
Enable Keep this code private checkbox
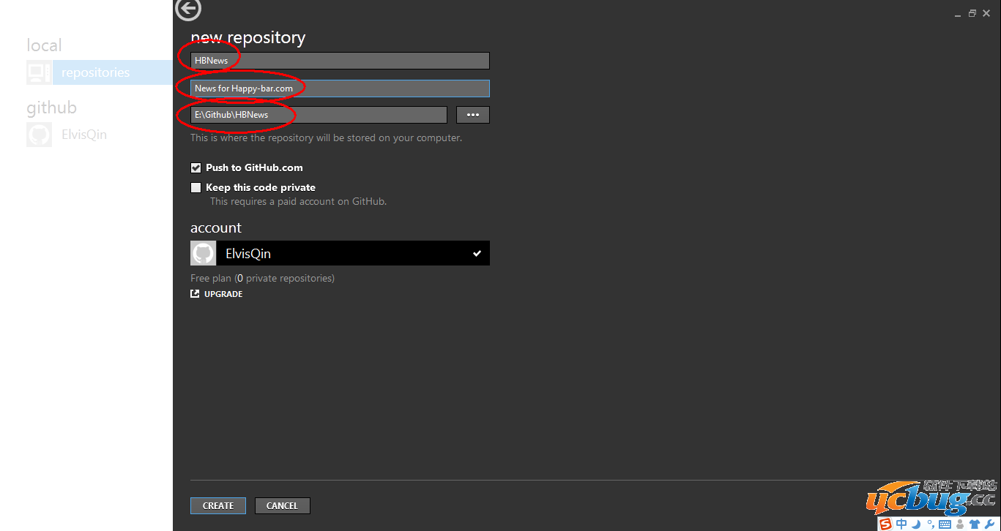[196, 187]
